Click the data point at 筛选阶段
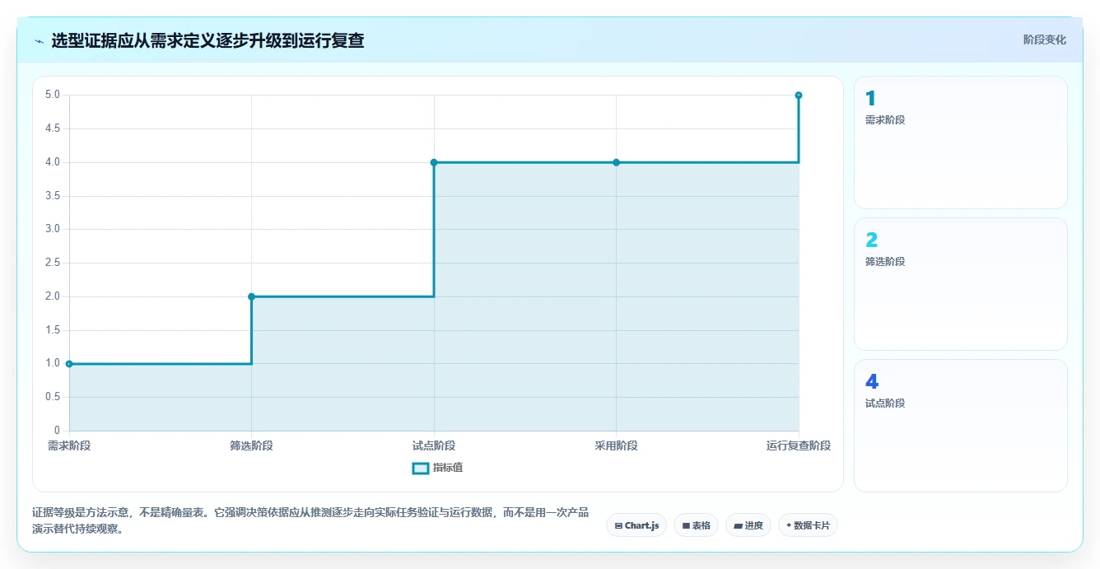This screenshot has height=569, width=1100. pyautogui.click(x=251, y=296)
